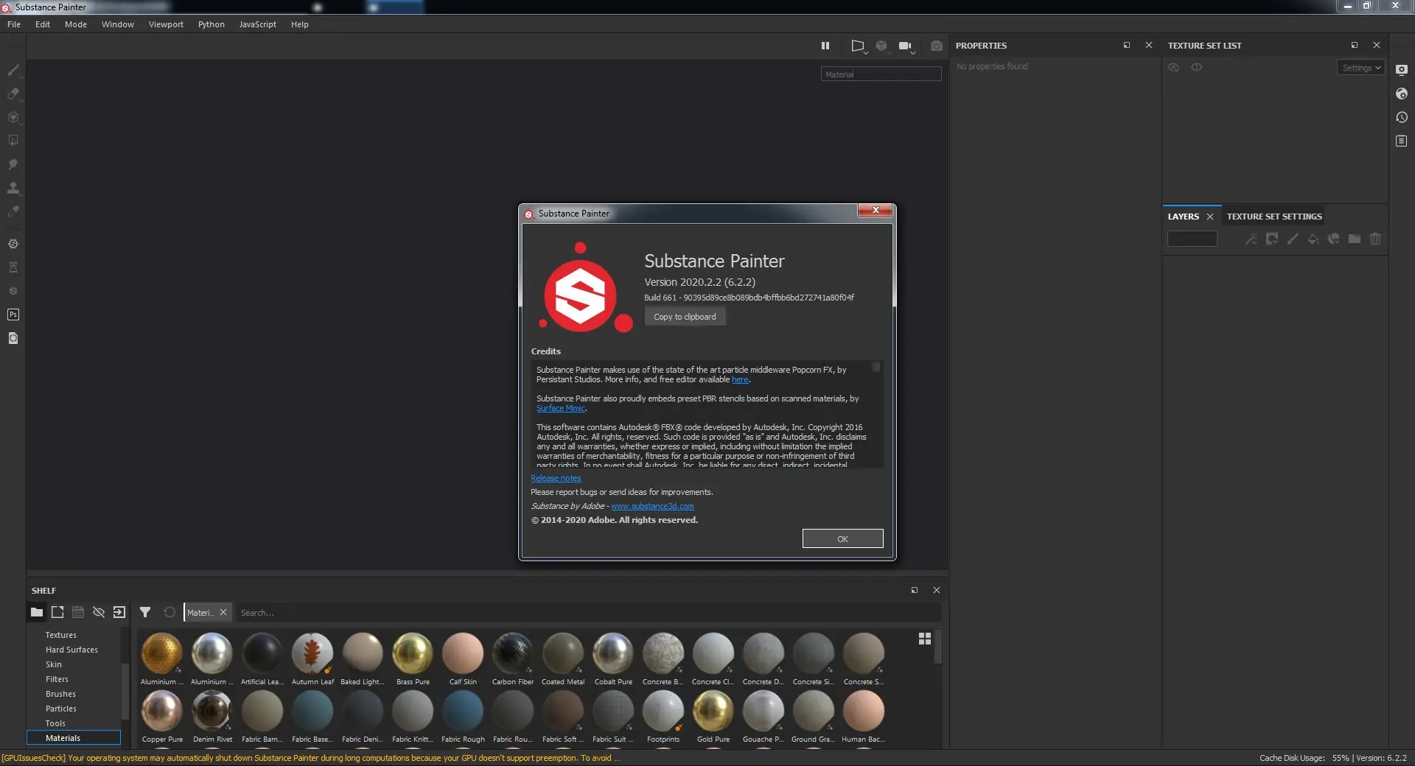This screenshot has width=1415, height=766.
Task: Select the Eraser tool
Action: pos(13,92)
